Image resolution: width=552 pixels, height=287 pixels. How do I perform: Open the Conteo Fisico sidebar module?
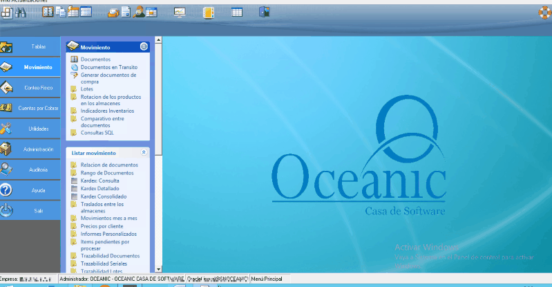tap(30, 88)
